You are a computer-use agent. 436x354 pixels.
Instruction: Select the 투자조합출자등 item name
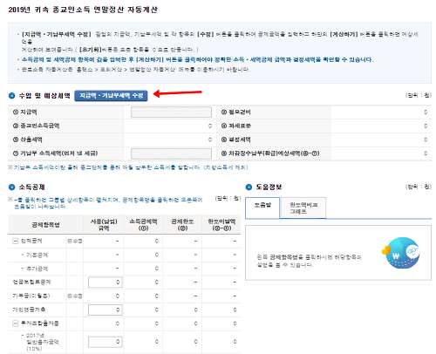pyautogui.click(x=40, y=323)
